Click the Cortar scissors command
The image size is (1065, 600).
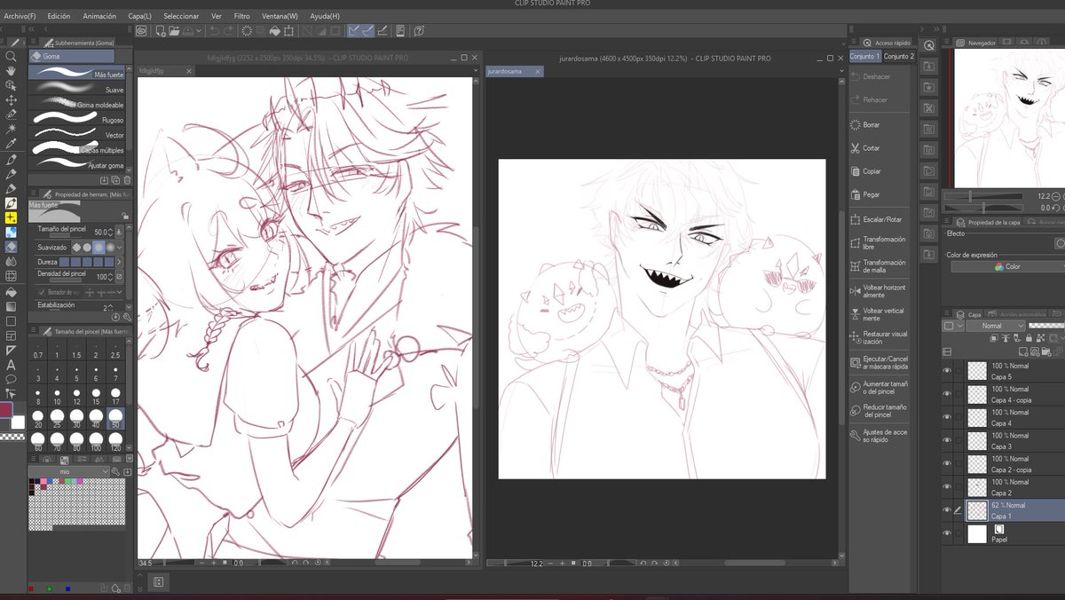click(865, 148)
